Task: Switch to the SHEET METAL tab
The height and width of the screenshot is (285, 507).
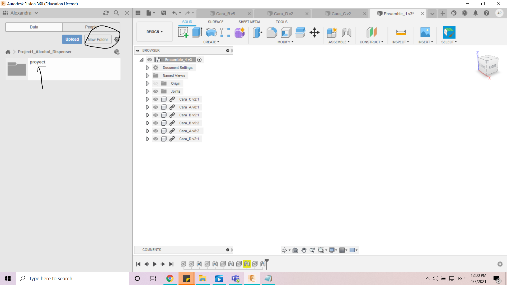Action: [250, 22]
